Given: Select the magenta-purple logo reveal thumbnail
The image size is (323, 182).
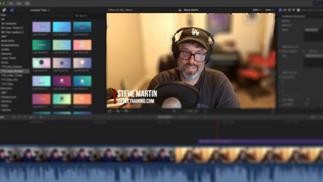Looking at the screenshot, I should [x=62, y=81].
